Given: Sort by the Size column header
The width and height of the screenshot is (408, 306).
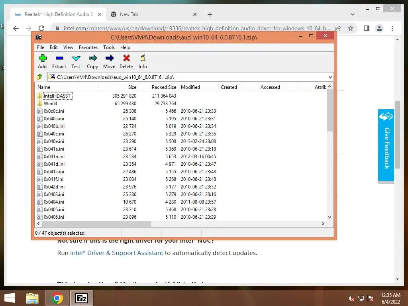Looking at the screenshot, I should coord(118,87).
